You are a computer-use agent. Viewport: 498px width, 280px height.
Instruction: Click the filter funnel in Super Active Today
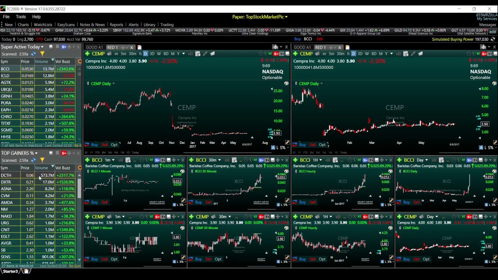(x=42, y=54)
